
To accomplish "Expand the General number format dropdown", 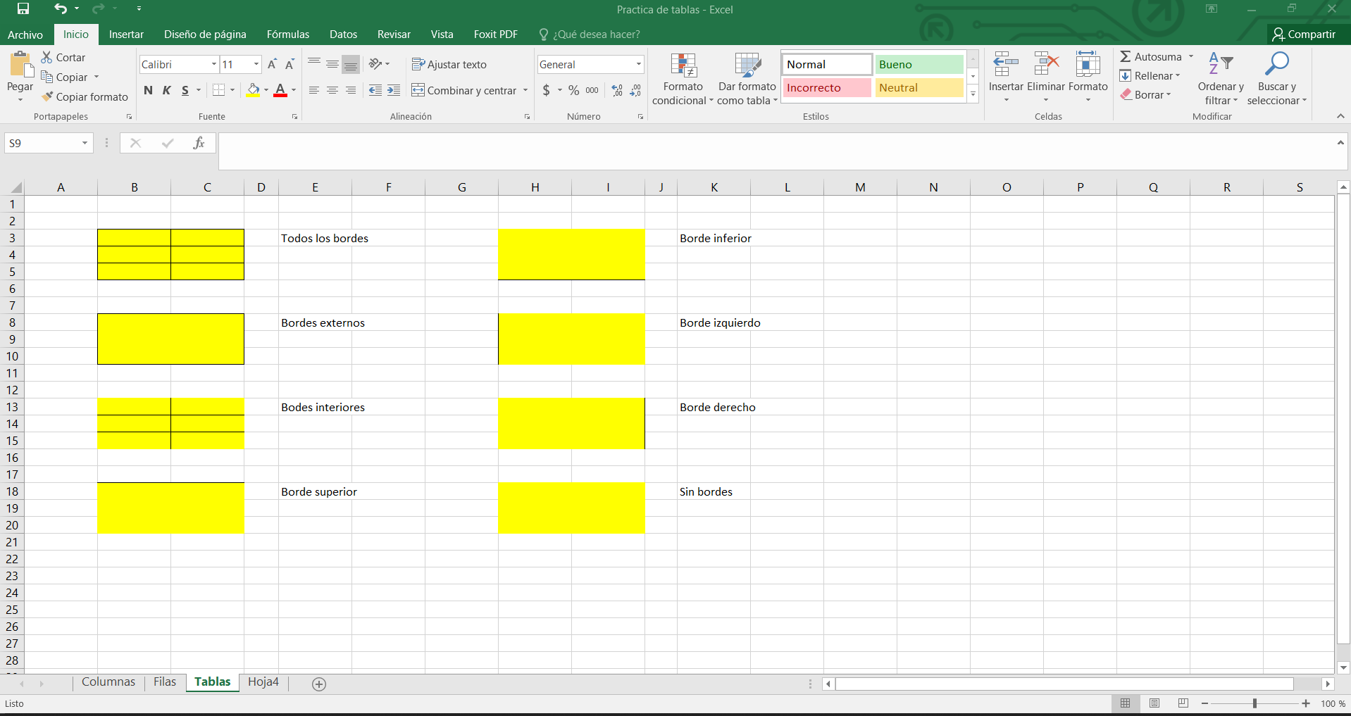I will (638, 65).
